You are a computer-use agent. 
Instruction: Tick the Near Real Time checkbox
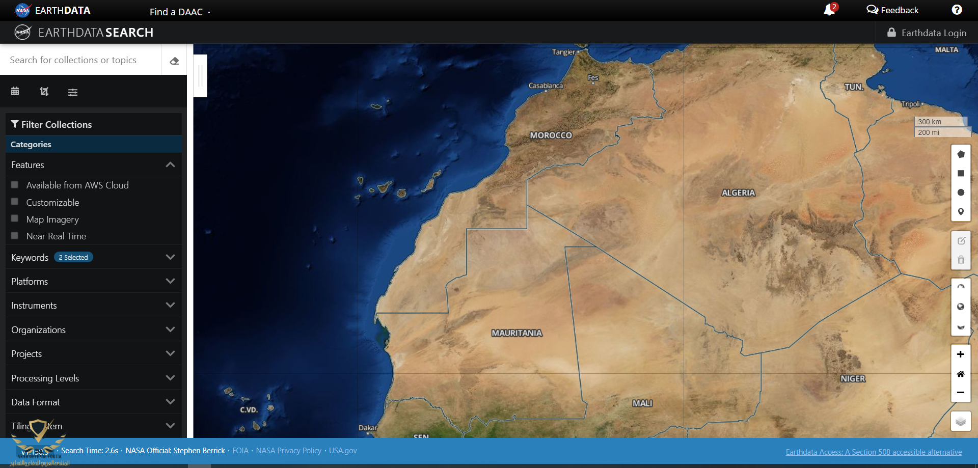15,236
